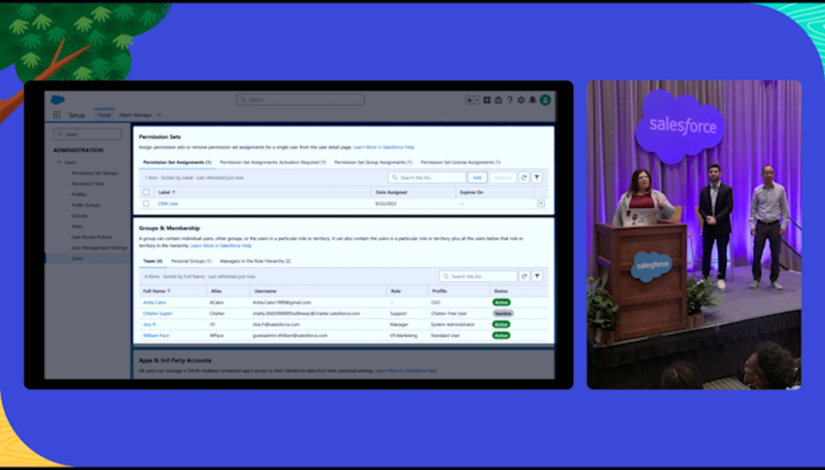Collapse the Users tree node in sidebar
Image resolution: width=825 pixels, height=470 pixels.
pos(59,162)
